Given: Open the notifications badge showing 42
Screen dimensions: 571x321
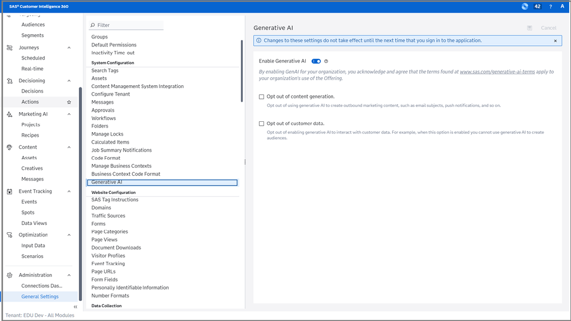Looking at the screenshot, I should click(x=537, y=6).
